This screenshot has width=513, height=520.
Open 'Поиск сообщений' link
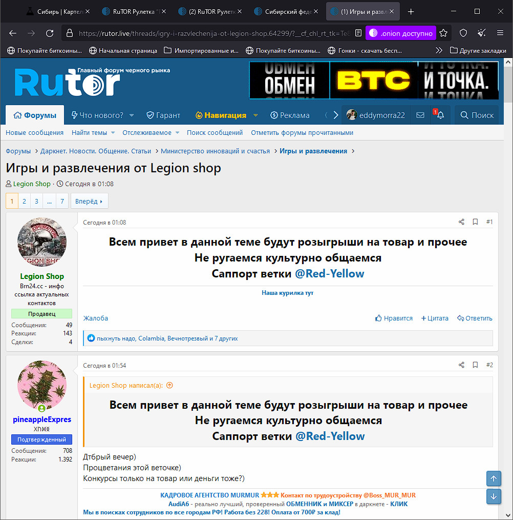[215, 133]
